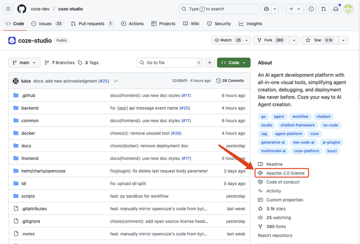The height and width of the screenshot is (244, 360).
Task: Switch to the Projects tab
Action: (163, 23)
